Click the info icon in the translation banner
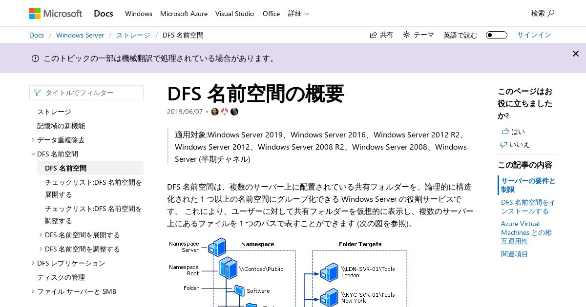The height and width of the screenshot is (307, 586). (35, 58)
